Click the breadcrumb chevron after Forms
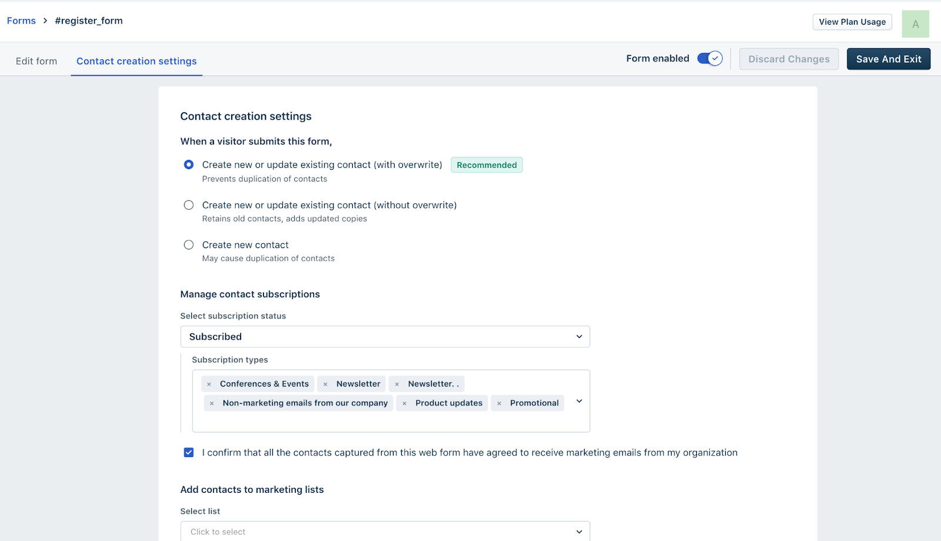 pos(45,21)
